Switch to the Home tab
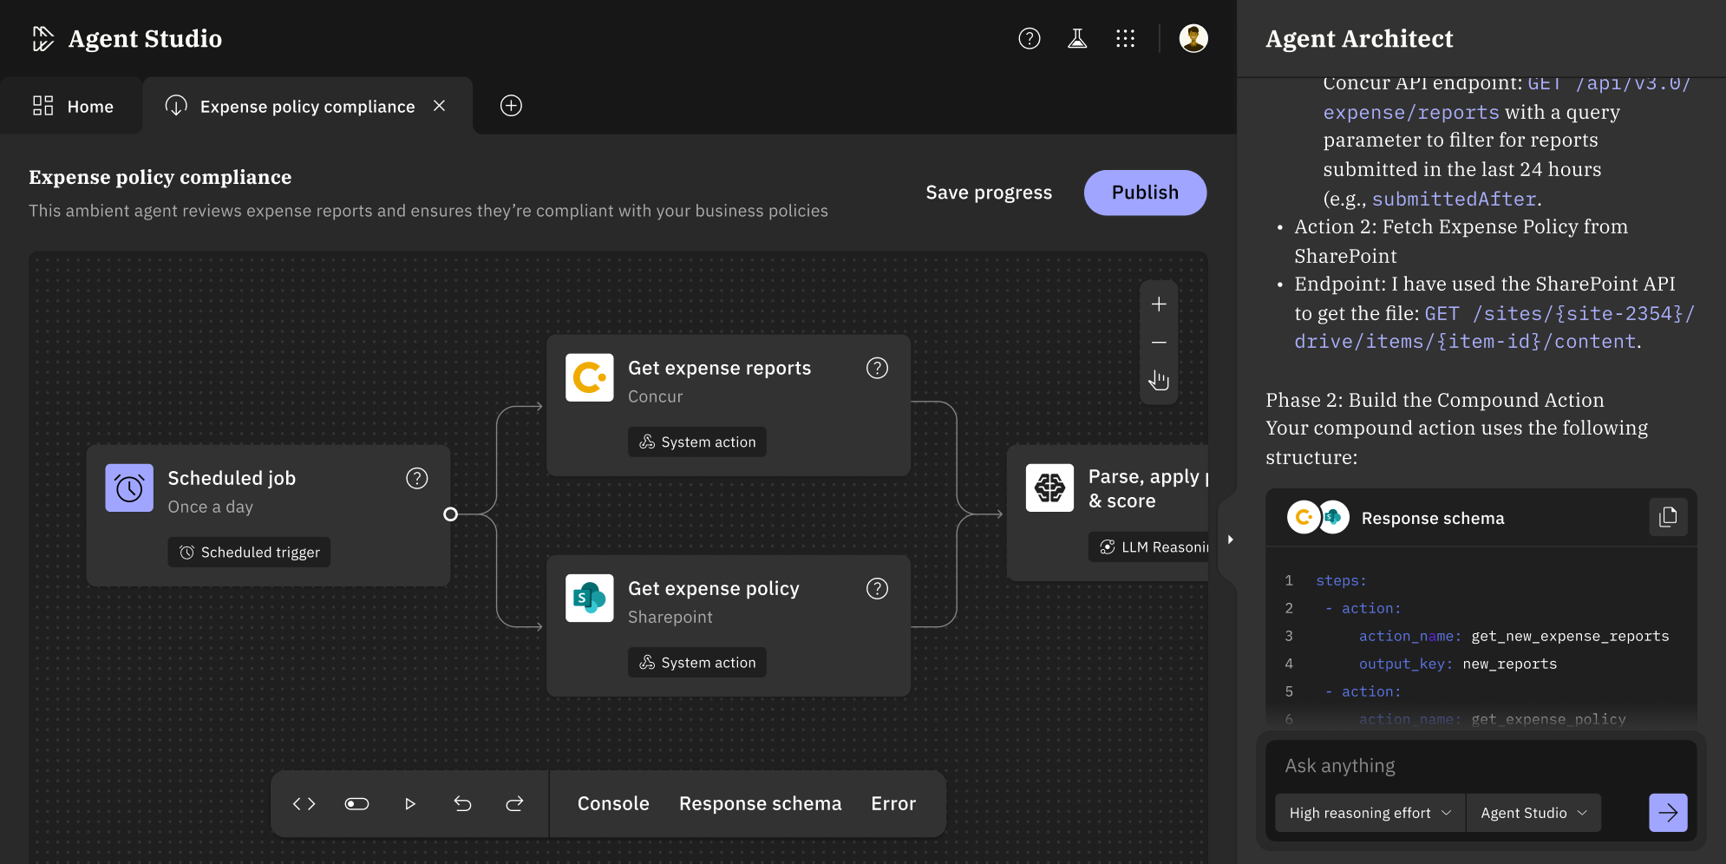 [x=73, y=107]
